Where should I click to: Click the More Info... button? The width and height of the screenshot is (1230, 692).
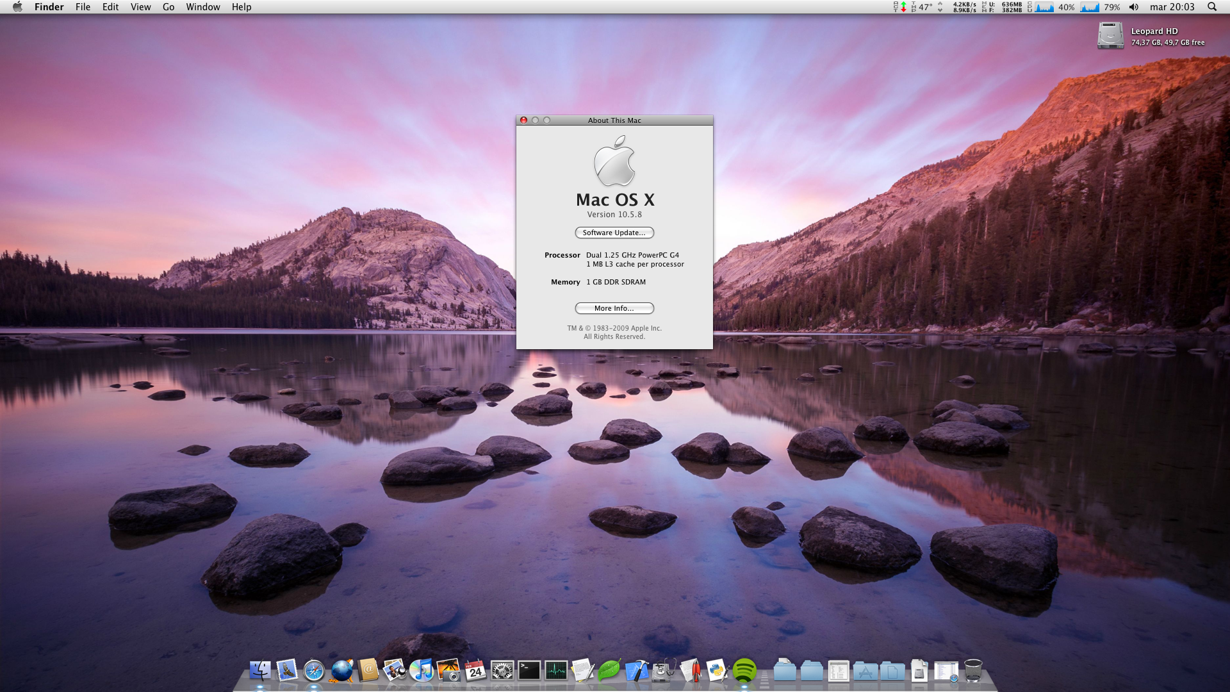[614, 308]
